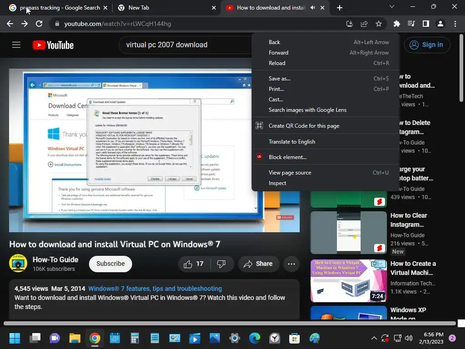This screenshot has height=349, width=465.
Task: Click the address bar URL
Action: click(118, 24)
